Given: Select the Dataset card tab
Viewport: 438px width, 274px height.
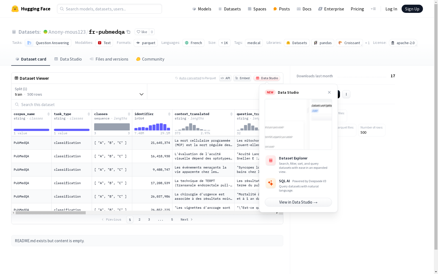Looking at the screenshot, I should pos(31,59).
